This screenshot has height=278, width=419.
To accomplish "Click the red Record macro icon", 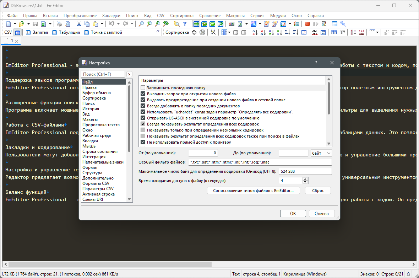I will 307,24.
